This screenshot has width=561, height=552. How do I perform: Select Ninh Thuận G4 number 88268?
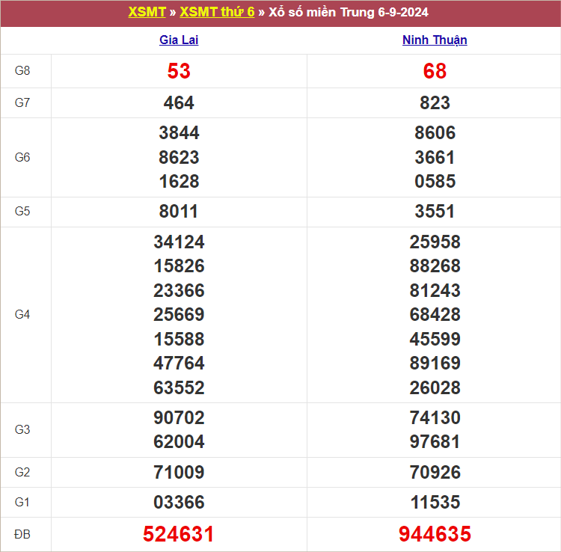pos(435,266)
